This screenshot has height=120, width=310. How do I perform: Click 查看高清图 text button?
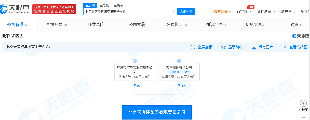click(298, 47)
